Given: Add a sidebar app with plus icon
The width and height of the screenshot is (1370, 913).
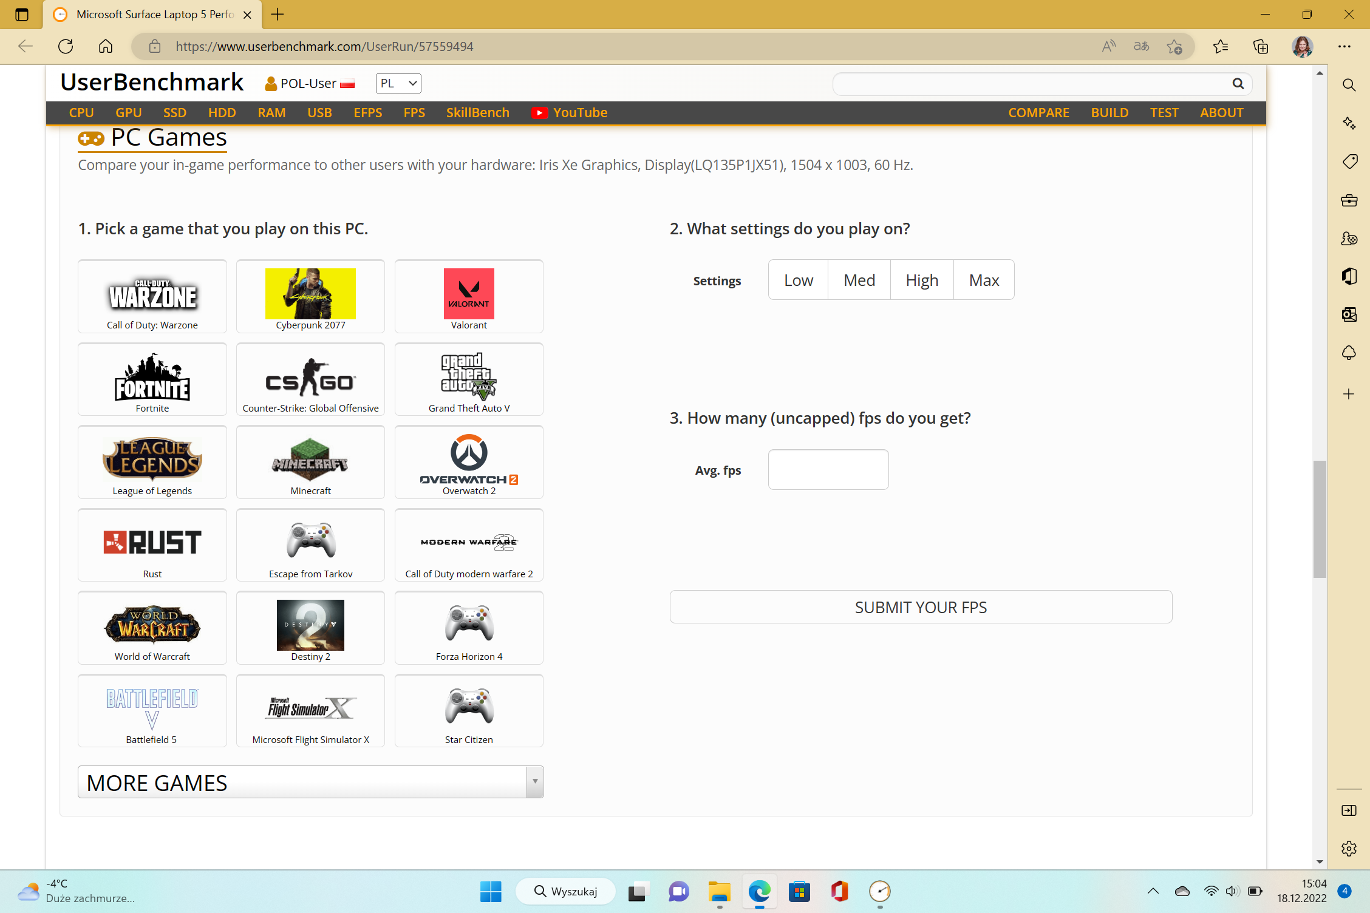Looking at the screenshot, I should pyautogui.click(x=1349, y=394).
